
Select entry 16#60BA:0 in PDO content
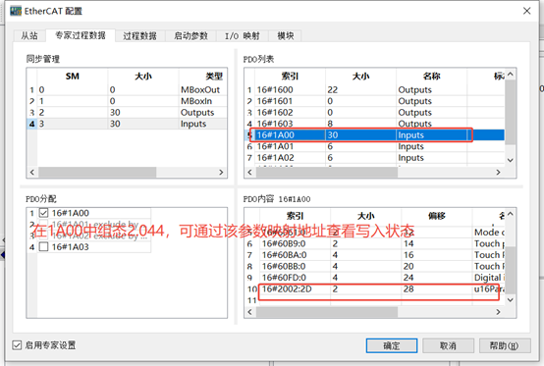pos(374,255)
